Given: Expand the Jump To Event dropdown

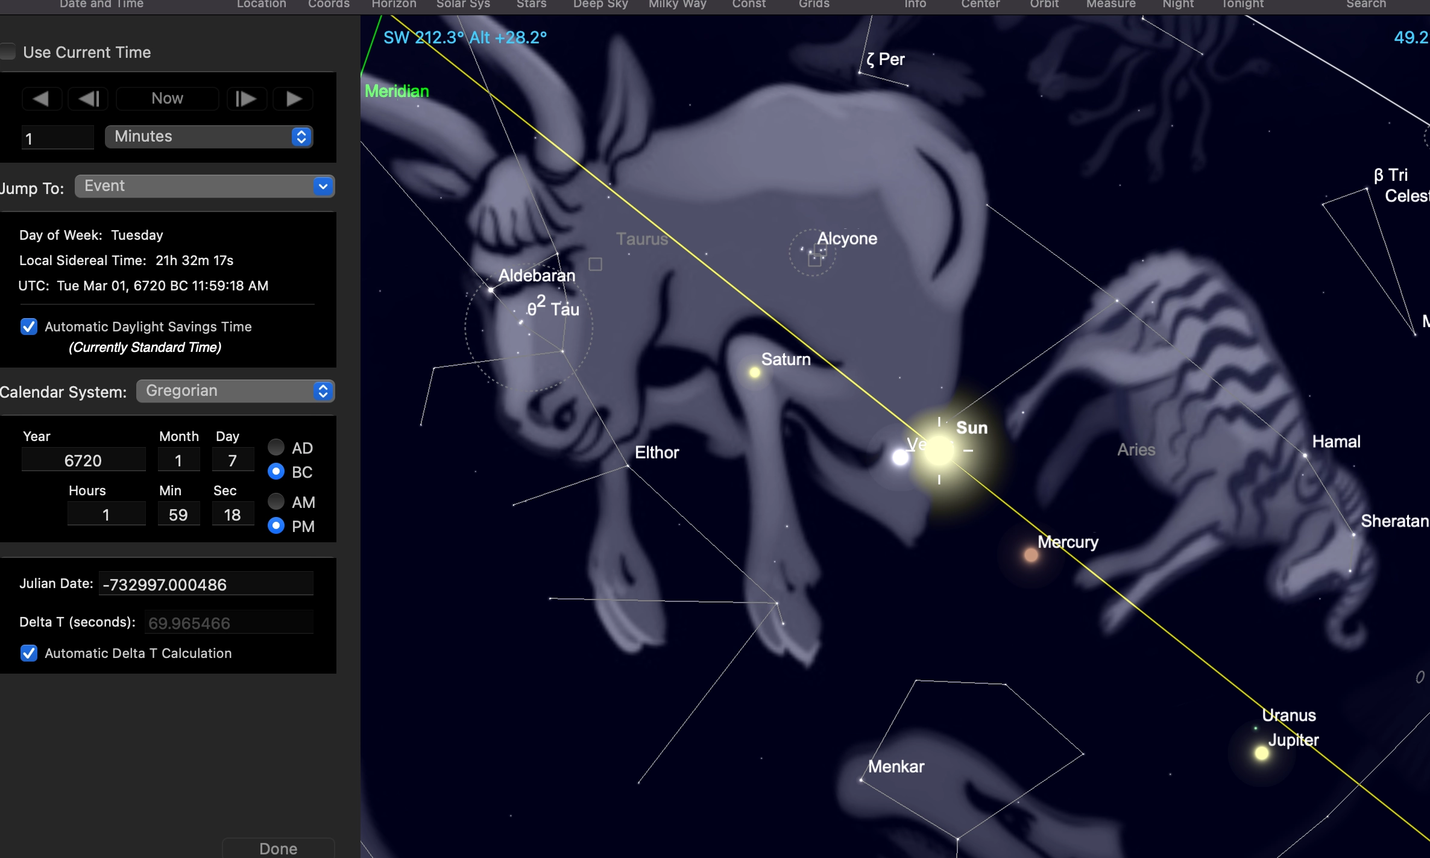Looking at the screenshot, I should pos(204,186).
